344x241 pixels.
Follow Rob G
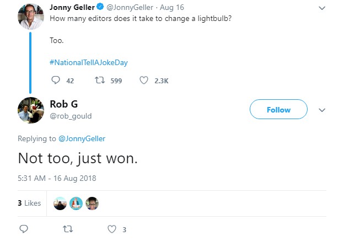pyautogui.click(x=278, y=110)
